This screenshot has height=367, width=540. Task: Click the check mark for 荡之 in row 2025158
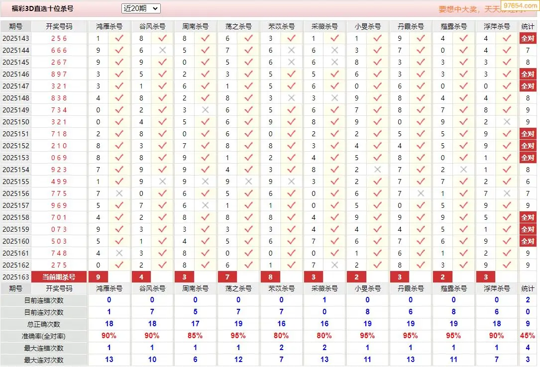[248, 217]
